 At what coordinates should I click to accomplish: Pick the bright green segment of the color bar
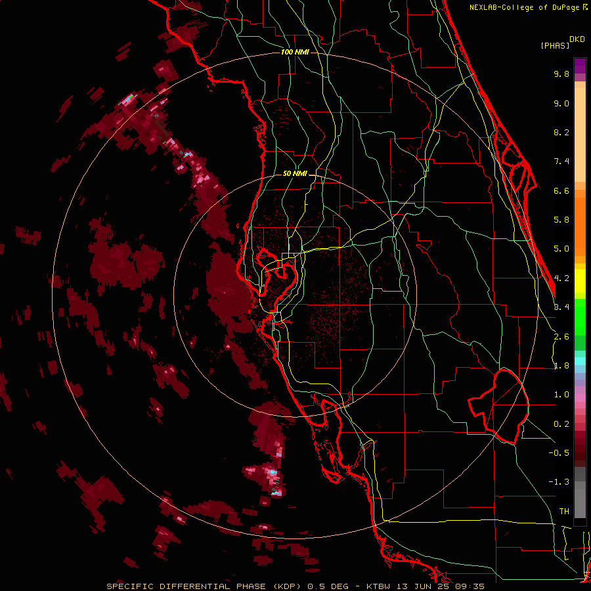point(580,317)
